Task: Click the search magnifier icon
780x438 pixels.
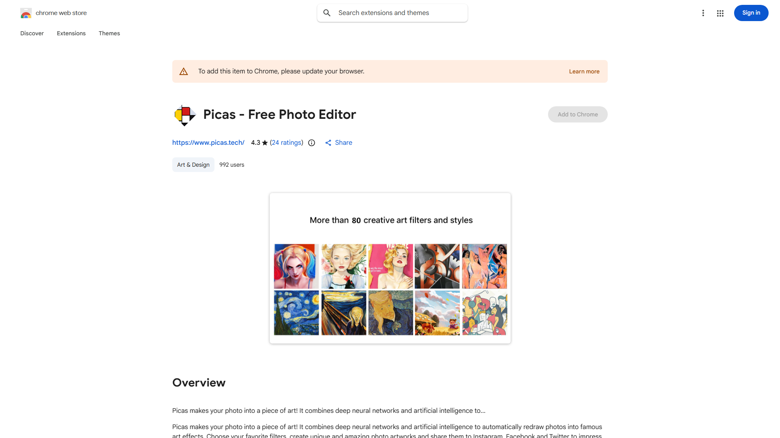Action: 327,13
